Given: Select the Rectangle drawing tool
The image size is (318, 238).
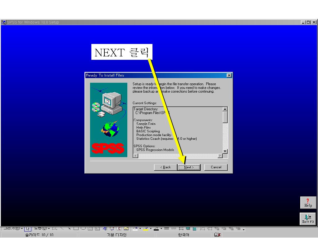Looking at the screenshot, I should [x=76, y=228].
